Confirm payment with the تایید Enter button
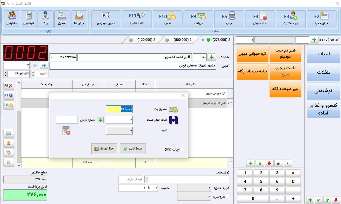The height and width of the screenshot is (204, 341). point(133,149)
